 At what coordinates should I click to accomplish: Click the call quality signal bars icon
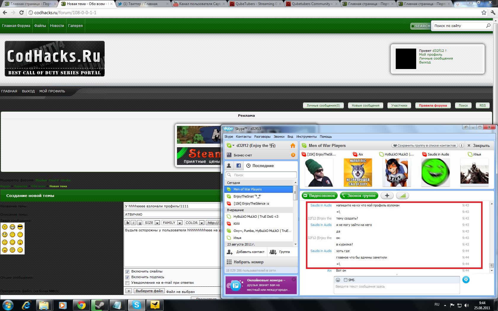coord(402,195)
